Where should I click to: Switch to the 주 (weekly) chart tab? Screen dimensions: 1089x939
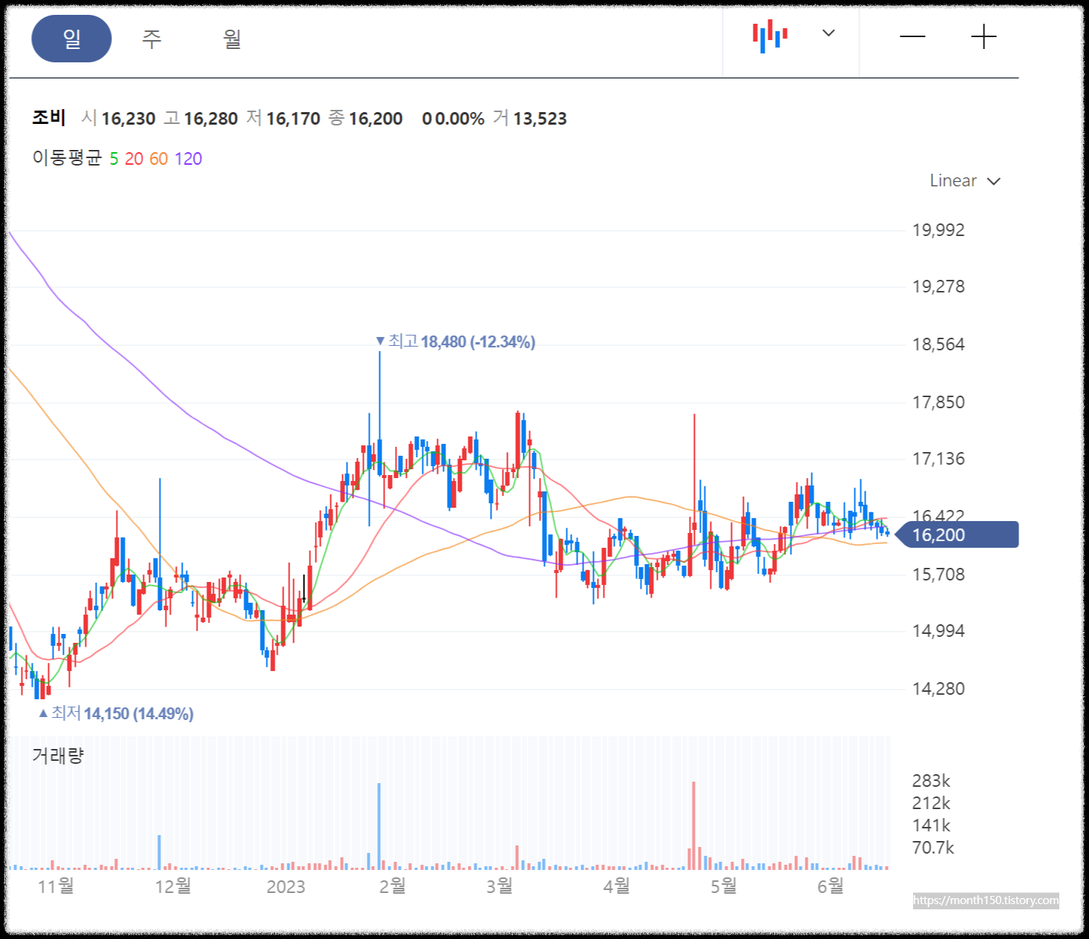pos(151,39)
